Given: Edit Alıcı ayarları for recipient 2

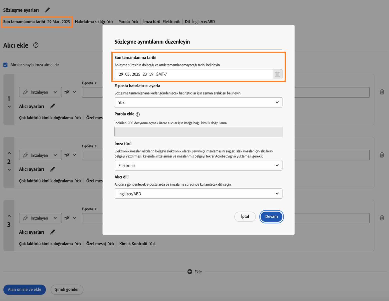Looking at the screenshot, I should [x=53, y=169].
